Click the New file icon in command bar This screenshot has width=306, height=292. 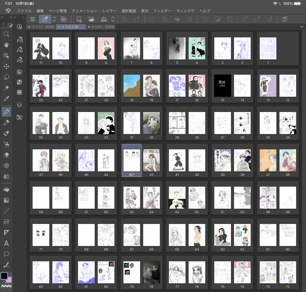coord(79,19)
